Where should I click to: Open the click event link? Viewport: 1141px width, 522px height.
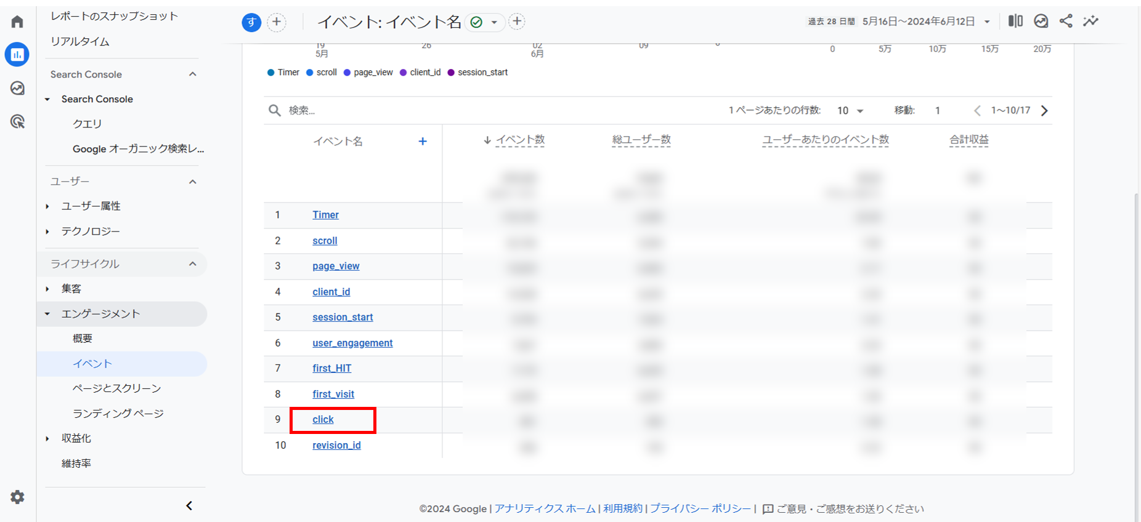[x=323, y=420]
